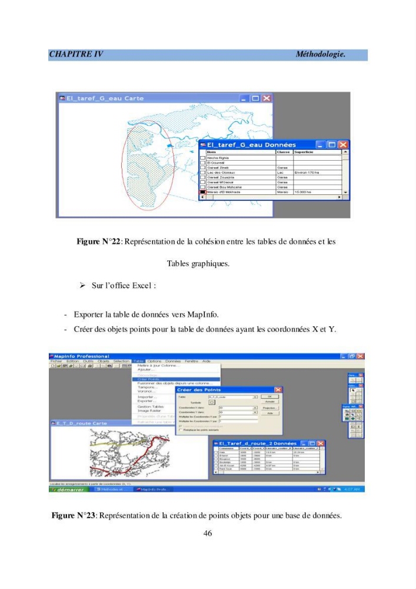This screenshot has width=416, height=589.
Task: Choose 'Exporter...' in the Table menu
Action: click(x=154, y=401)
